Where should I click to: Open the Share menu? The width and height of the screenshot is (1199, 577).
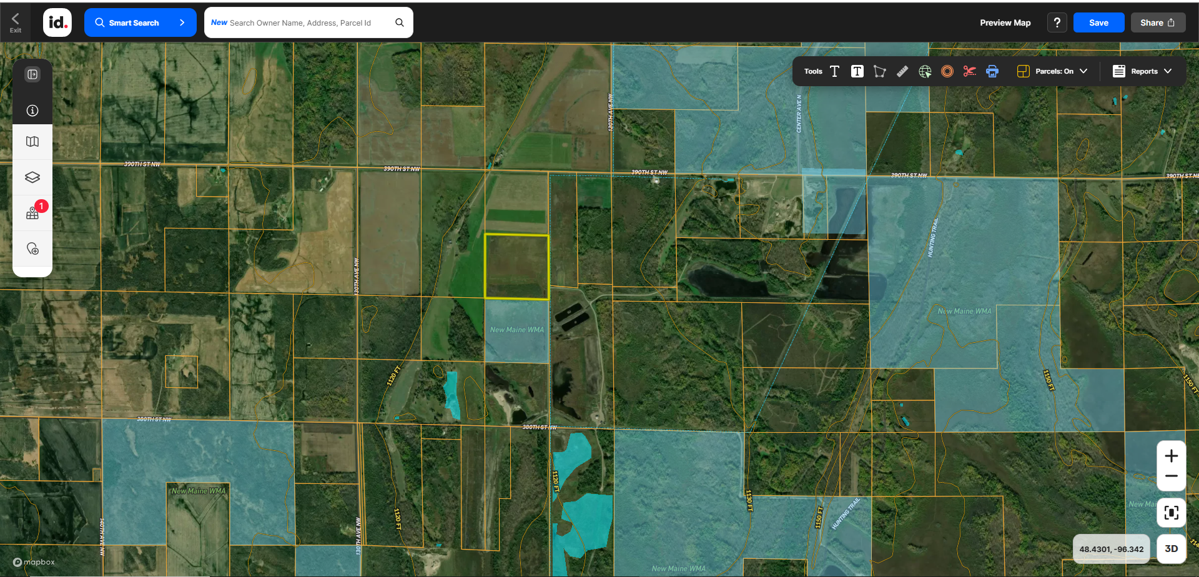click(1157, 22)
